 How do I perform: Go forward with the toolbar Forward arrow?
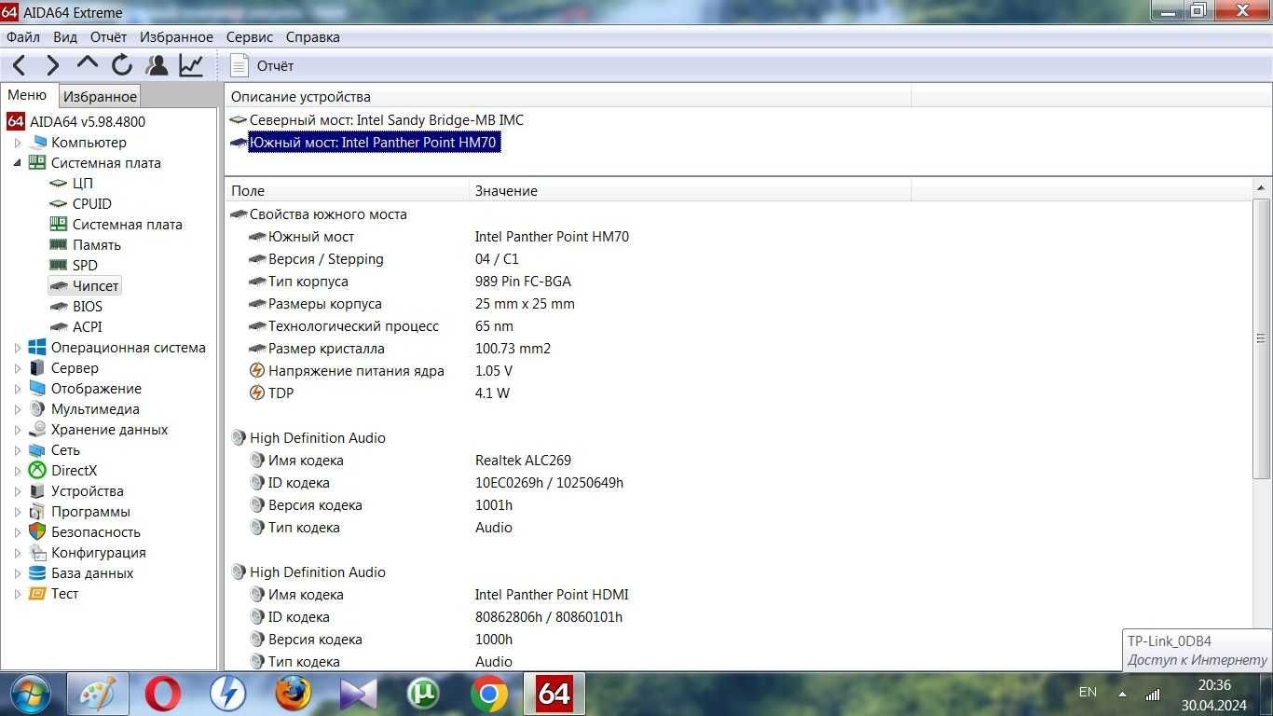(52, 65)
